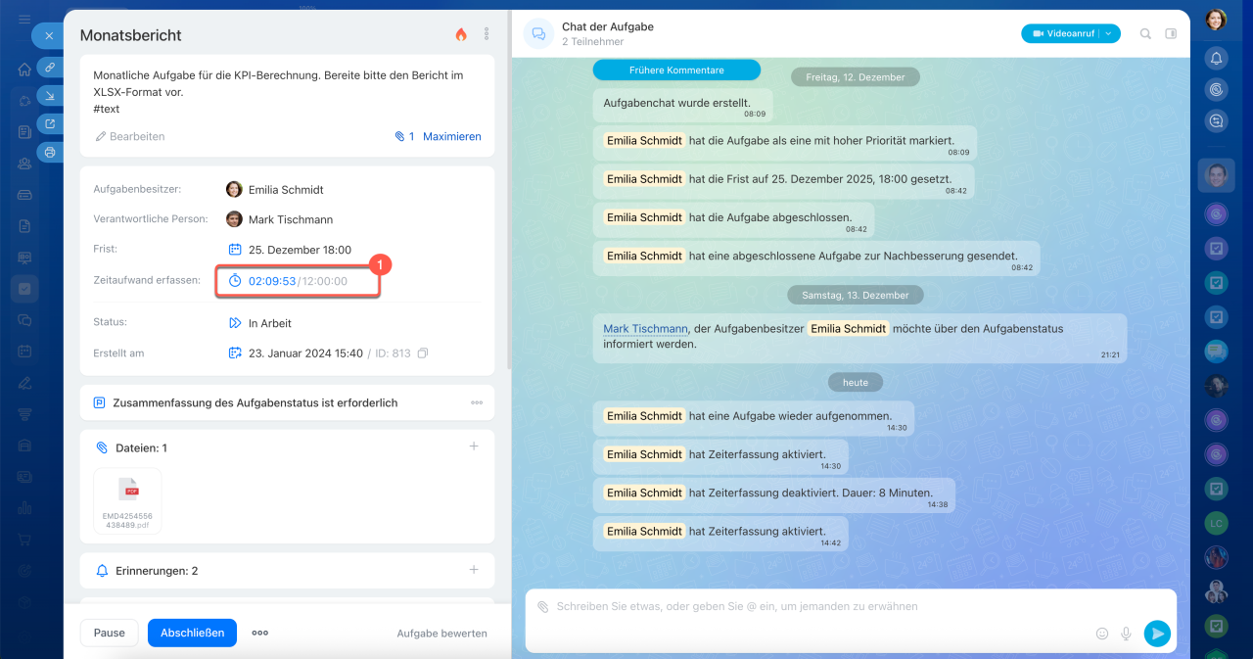
Task: Select the message about Zeiterfassung deaktiviert
Action: pyautogui.click(x=773, y=495)
